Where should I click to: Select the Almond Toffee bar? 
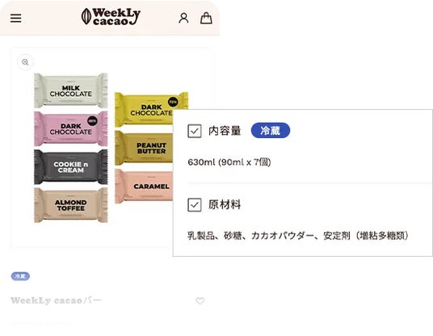click(x=71, y=205)
